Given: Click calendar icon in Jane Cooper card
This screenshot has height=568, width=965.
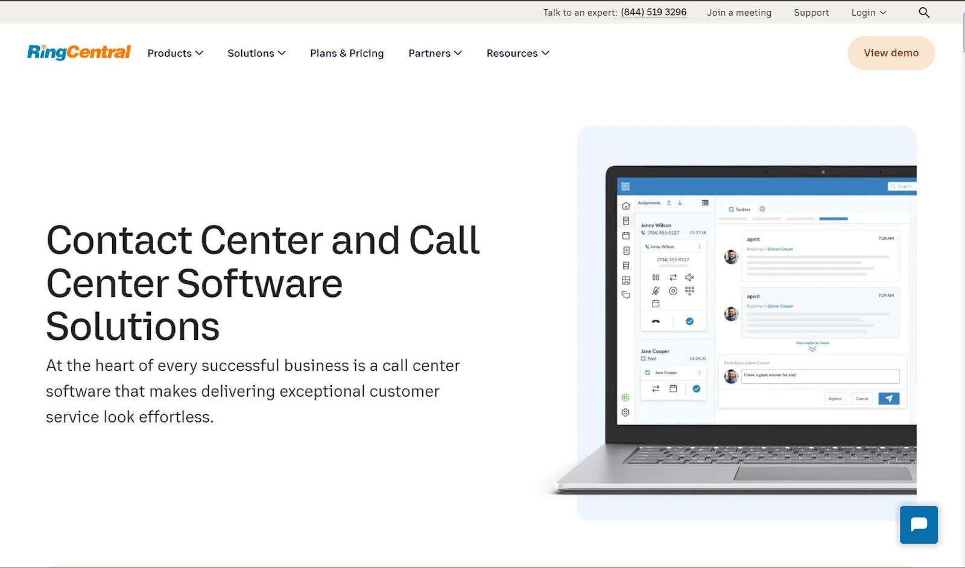Looking at the screenshot, I should pos(673,389).
